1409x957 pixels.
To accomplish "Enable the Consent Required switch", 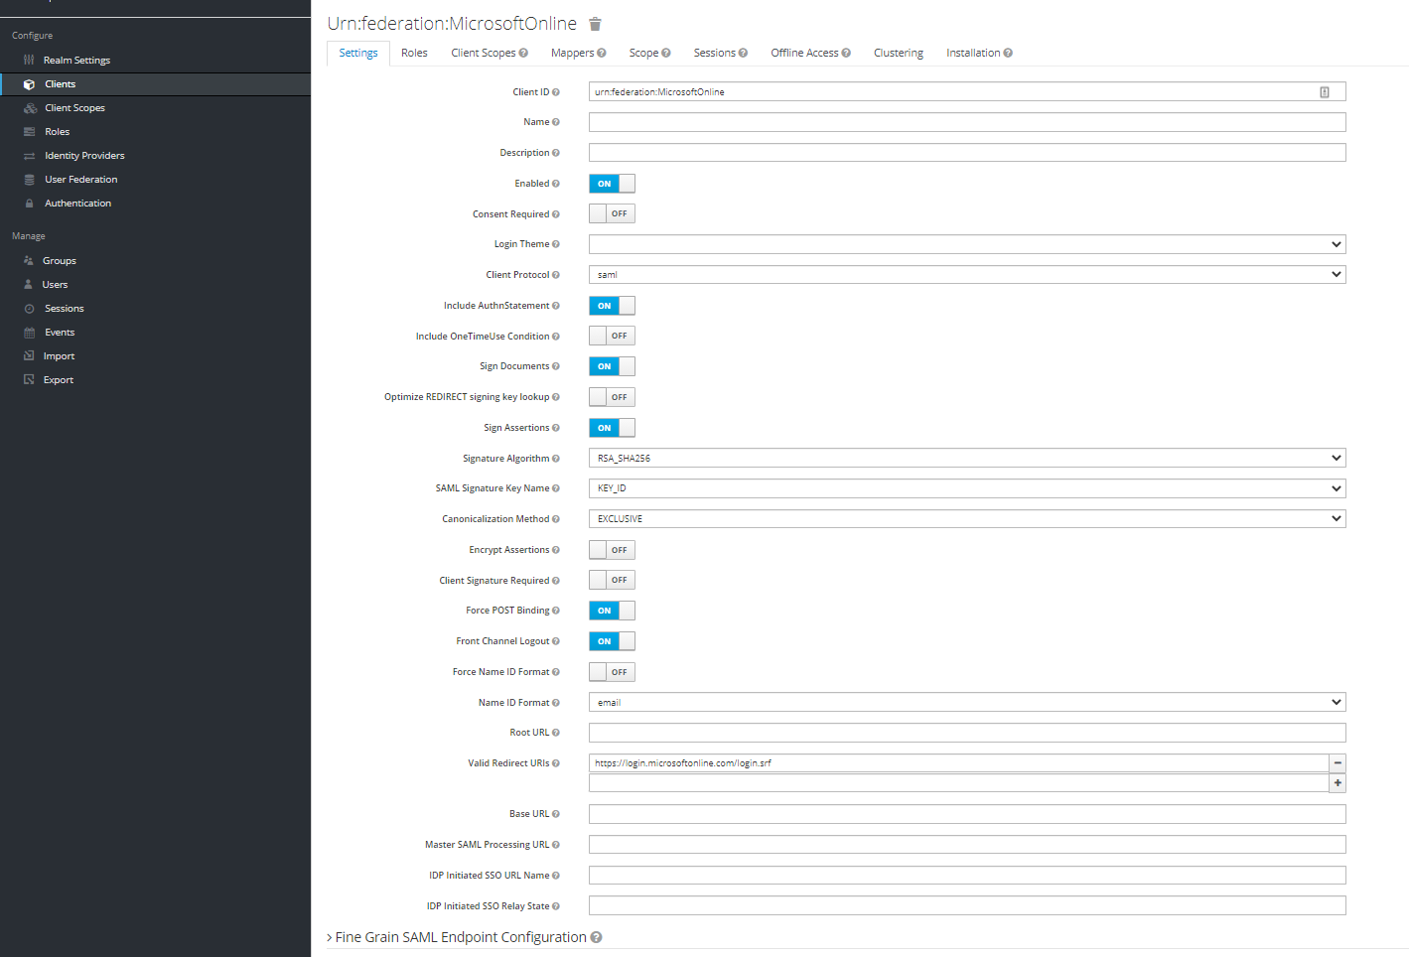I will [x=612, y=214].
